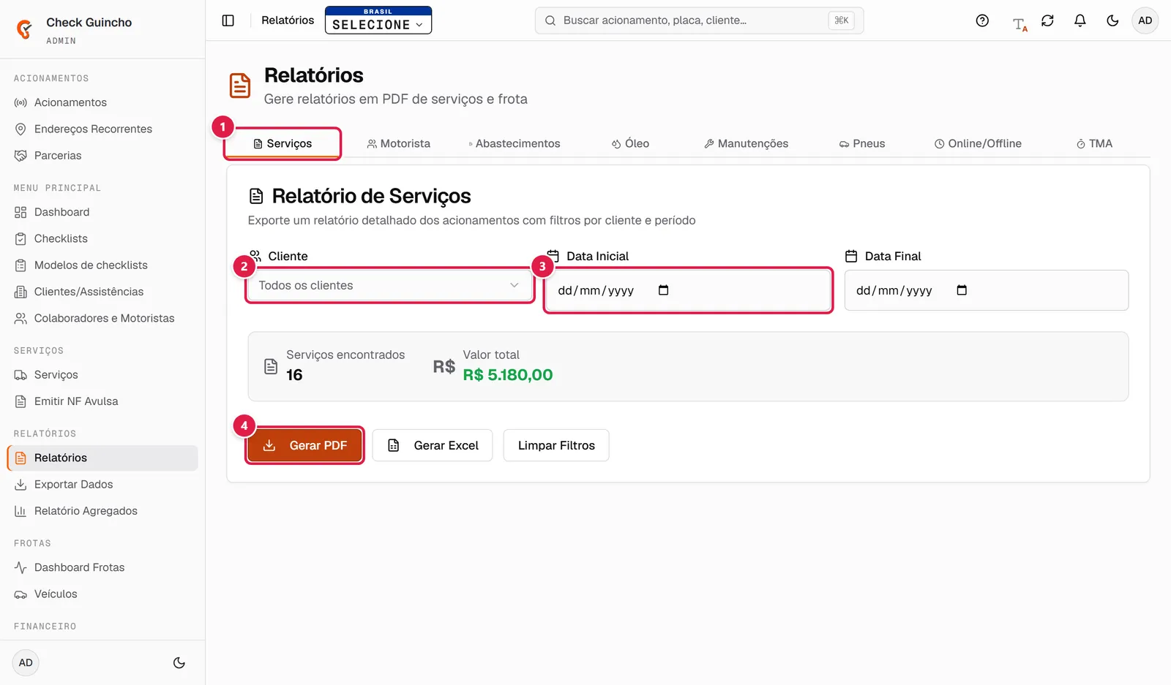Open Emitir NF Avulsa
This screenshot has height=685, width=1171.
pos(102,401)
